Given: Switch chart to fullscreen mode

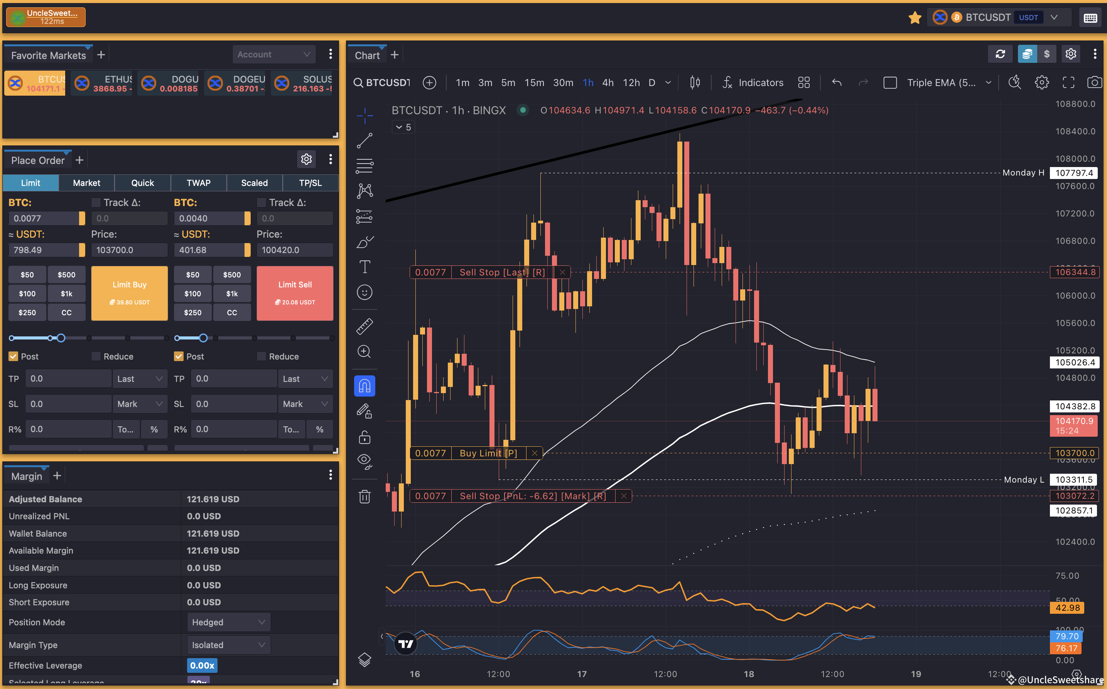Looking at the screenshot, I should tap(1068, 83).
